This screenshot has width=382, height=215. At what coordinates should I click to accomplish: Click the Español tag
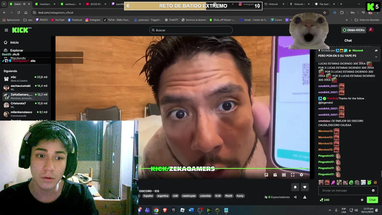(148, 196)
